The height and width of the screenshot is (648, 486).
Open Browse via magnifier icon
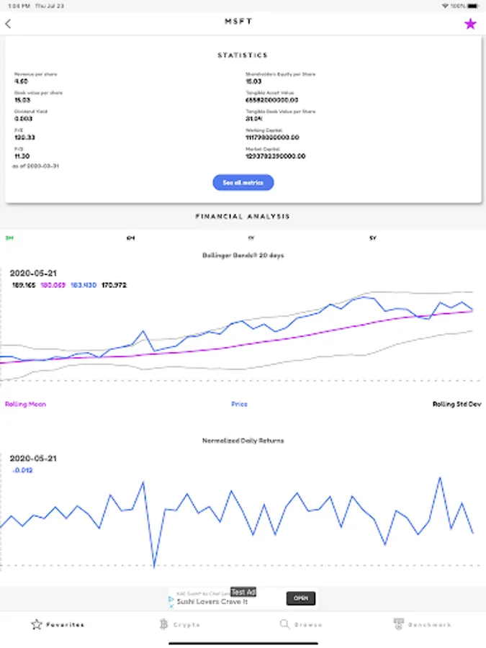[284, 624]
